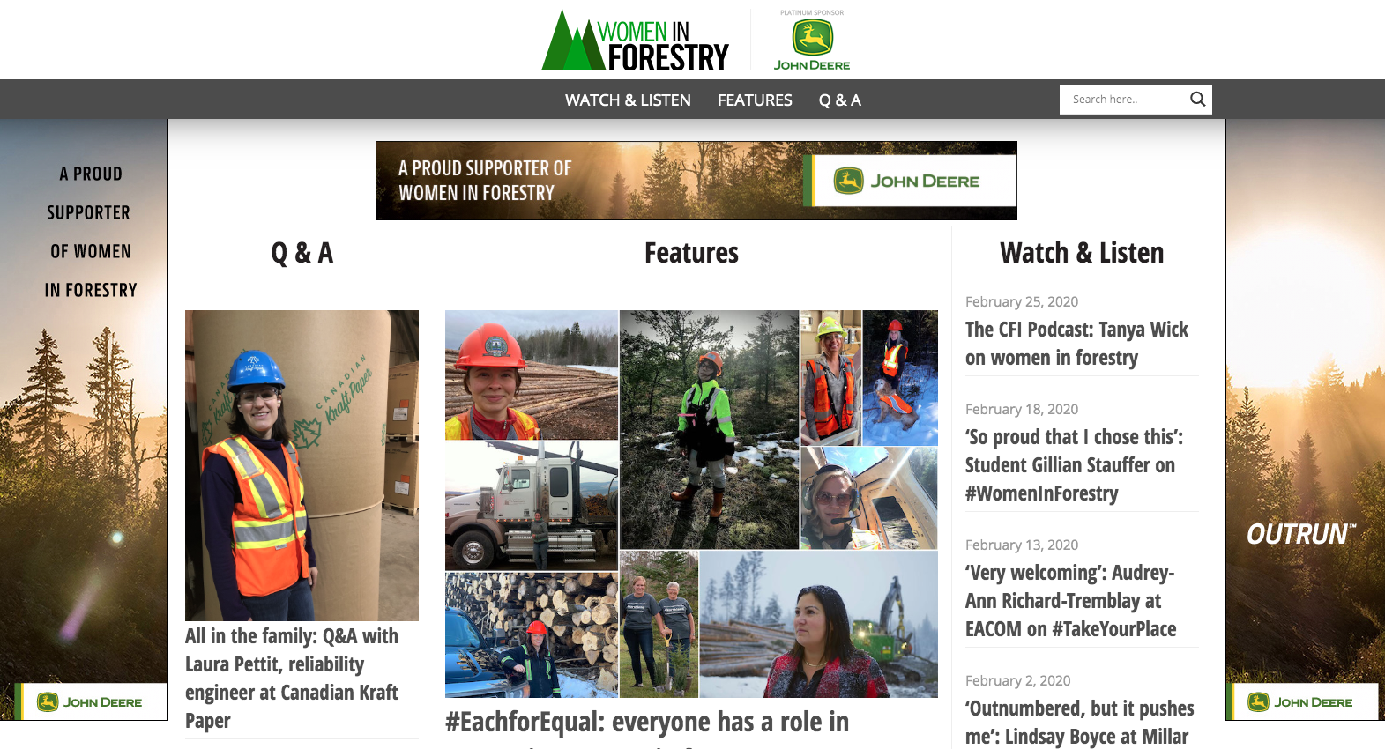Open the #EachforEqual feature headline
This screenshot has width=1385, height=749.
pyautogui.click(x=647, y=723)
